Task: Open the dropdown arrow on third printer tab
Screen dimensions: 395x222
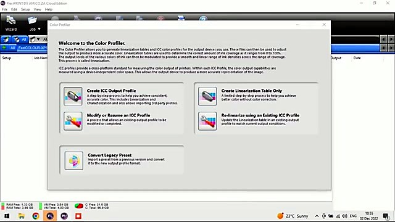Action: [x=38, y=39]
